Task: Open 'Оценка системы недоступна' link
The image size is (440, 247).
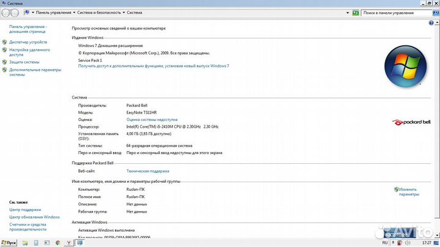Action: [x=152, y=120]
